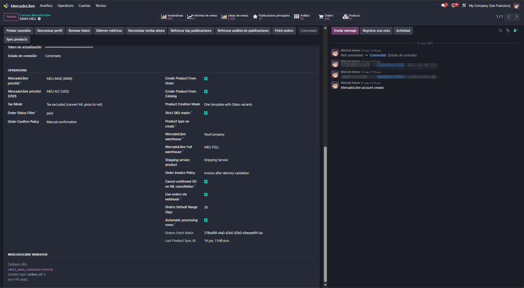Click Obtener métricas button
Image resolution: width=524 pixels, height=288 pixels.
pos(109,31)
